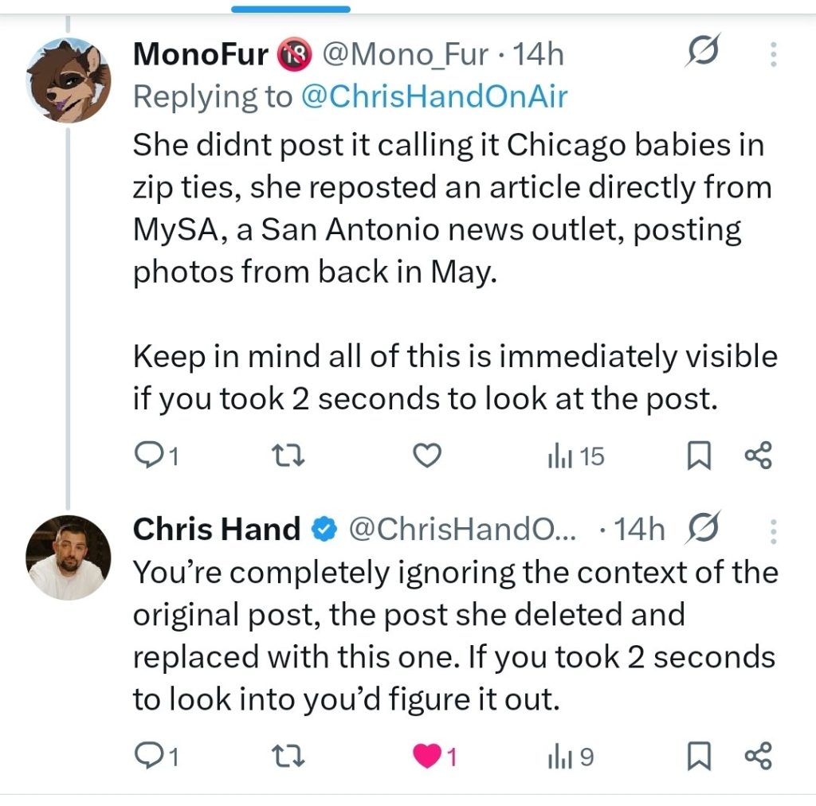The width and height of the screenshot is (816, 806).
Task: Open Grok icon on Chris Hand's post
Action: pyautogui.click(x=703, y=529)
